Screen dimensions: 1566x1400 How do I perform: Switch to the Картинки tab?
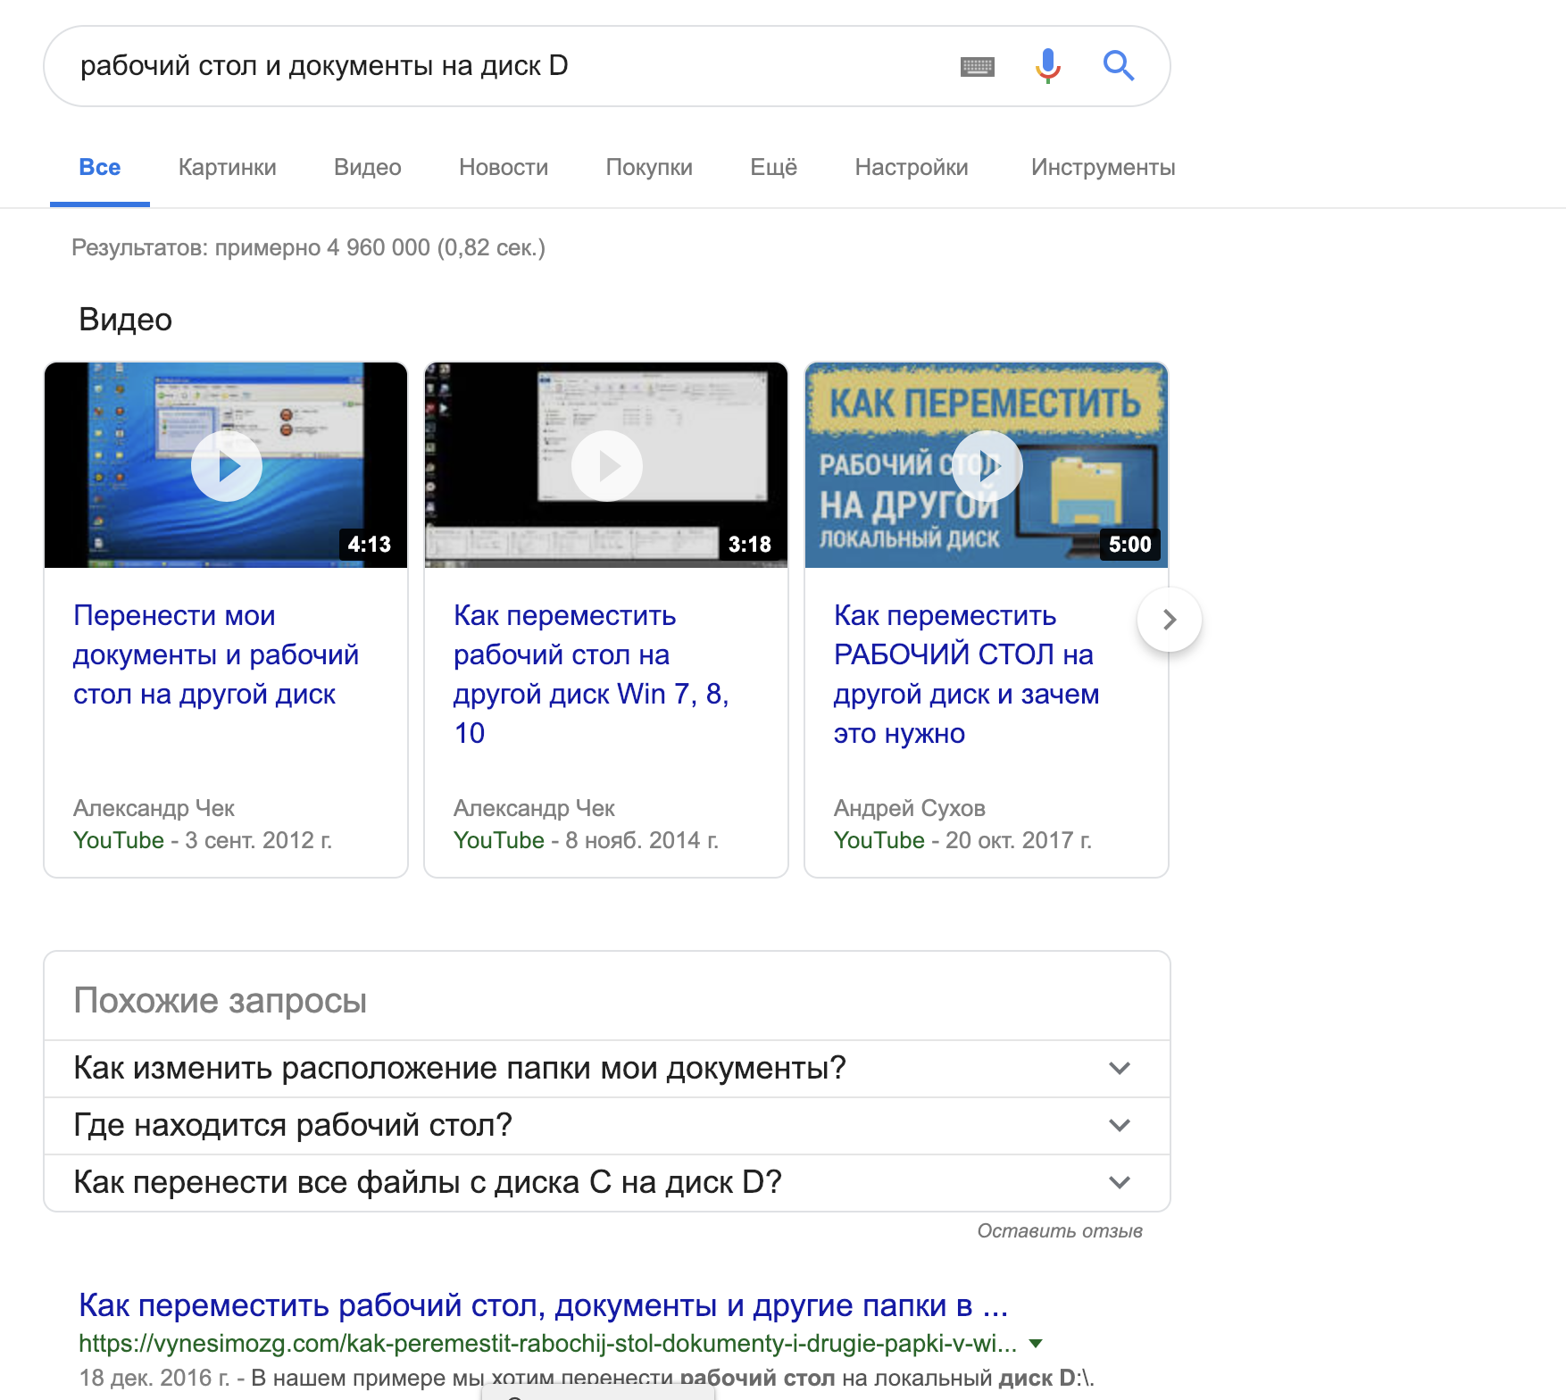coord(228,168)
